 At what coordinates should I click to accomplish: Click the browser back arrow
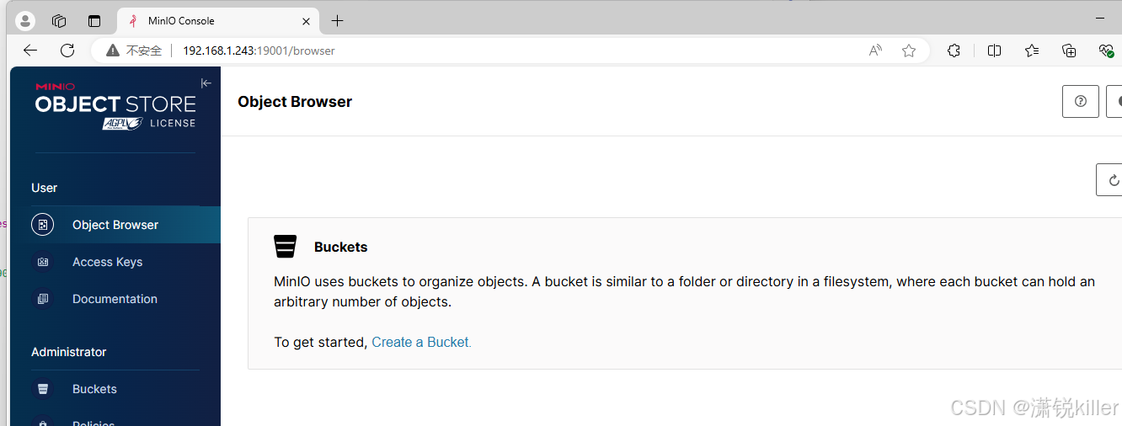30,51
